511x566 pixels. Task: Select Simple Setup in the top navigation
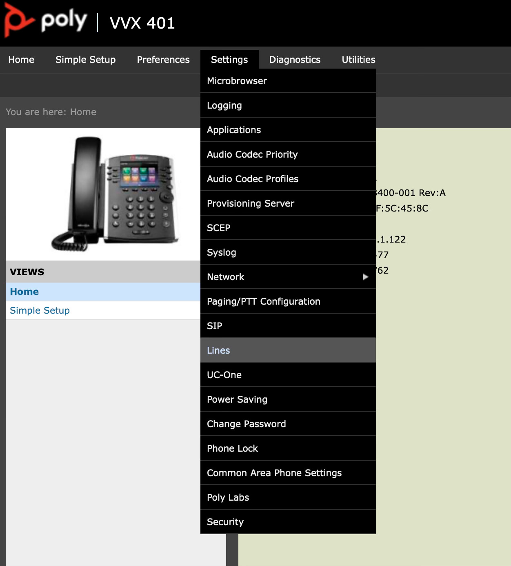85,59
